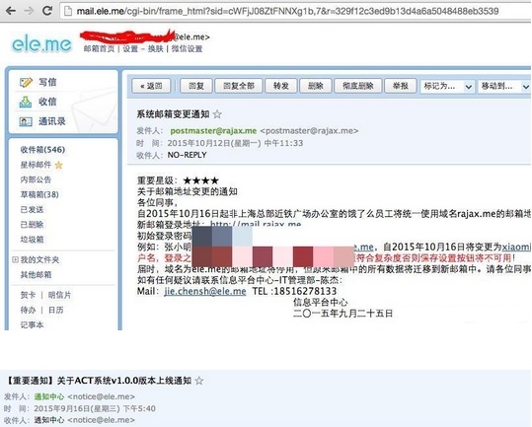Open 明信片 postcards link

pyautogui.click(x=59, y=295)
